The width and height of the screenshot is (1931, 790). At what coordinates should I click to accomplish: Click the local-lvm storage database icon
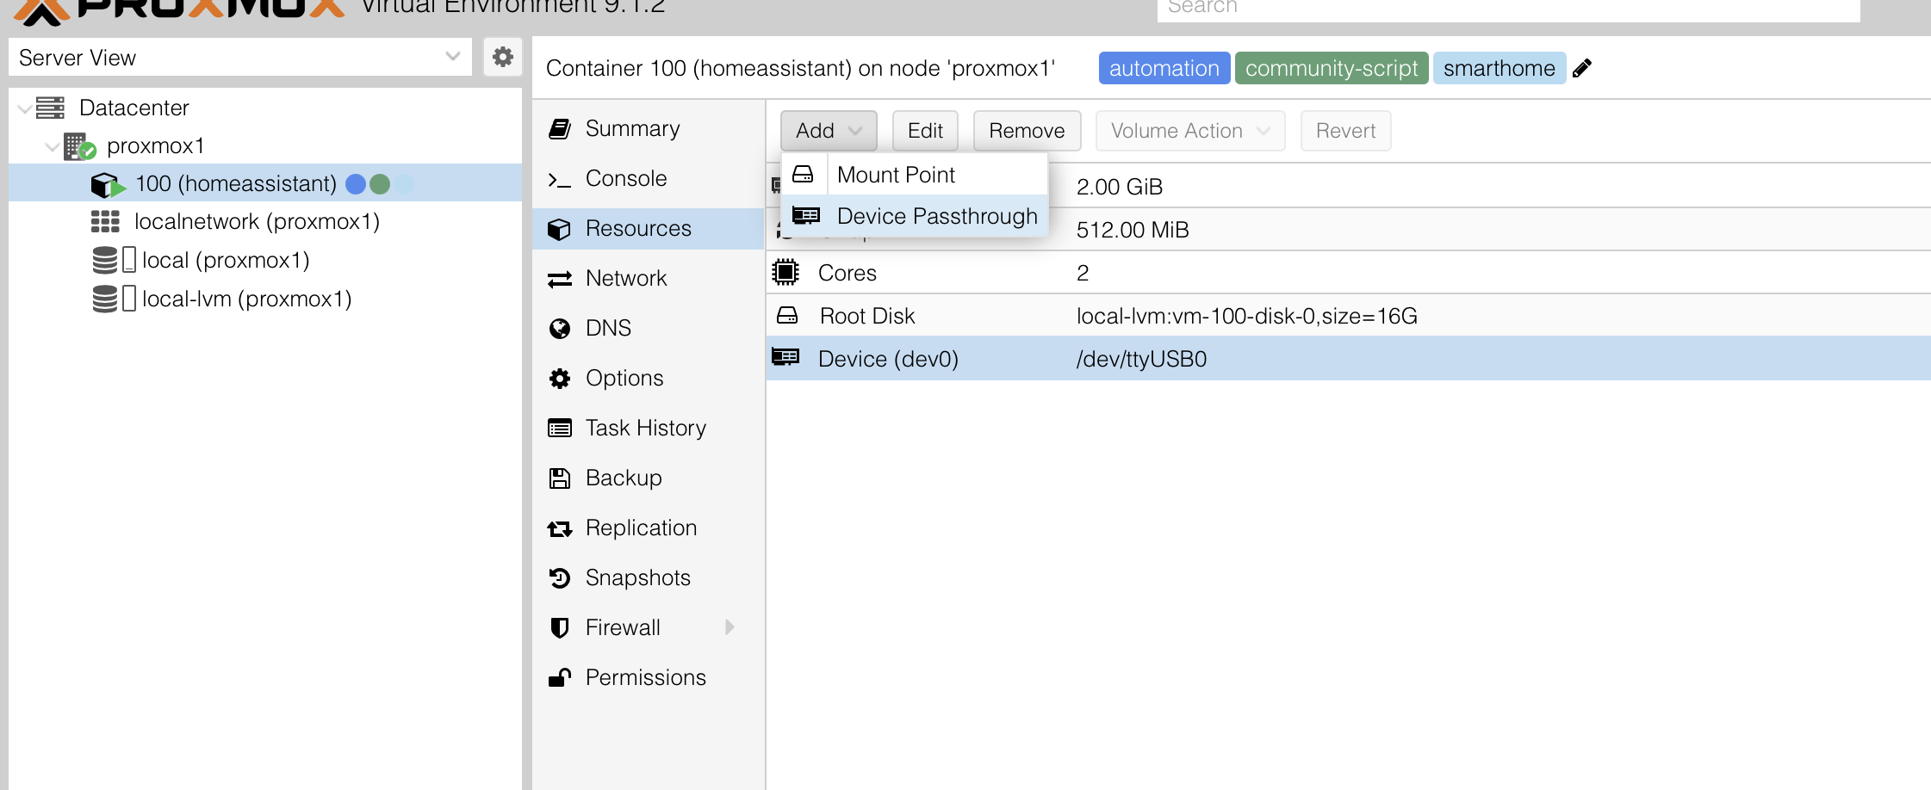click(x=105, y=299)
